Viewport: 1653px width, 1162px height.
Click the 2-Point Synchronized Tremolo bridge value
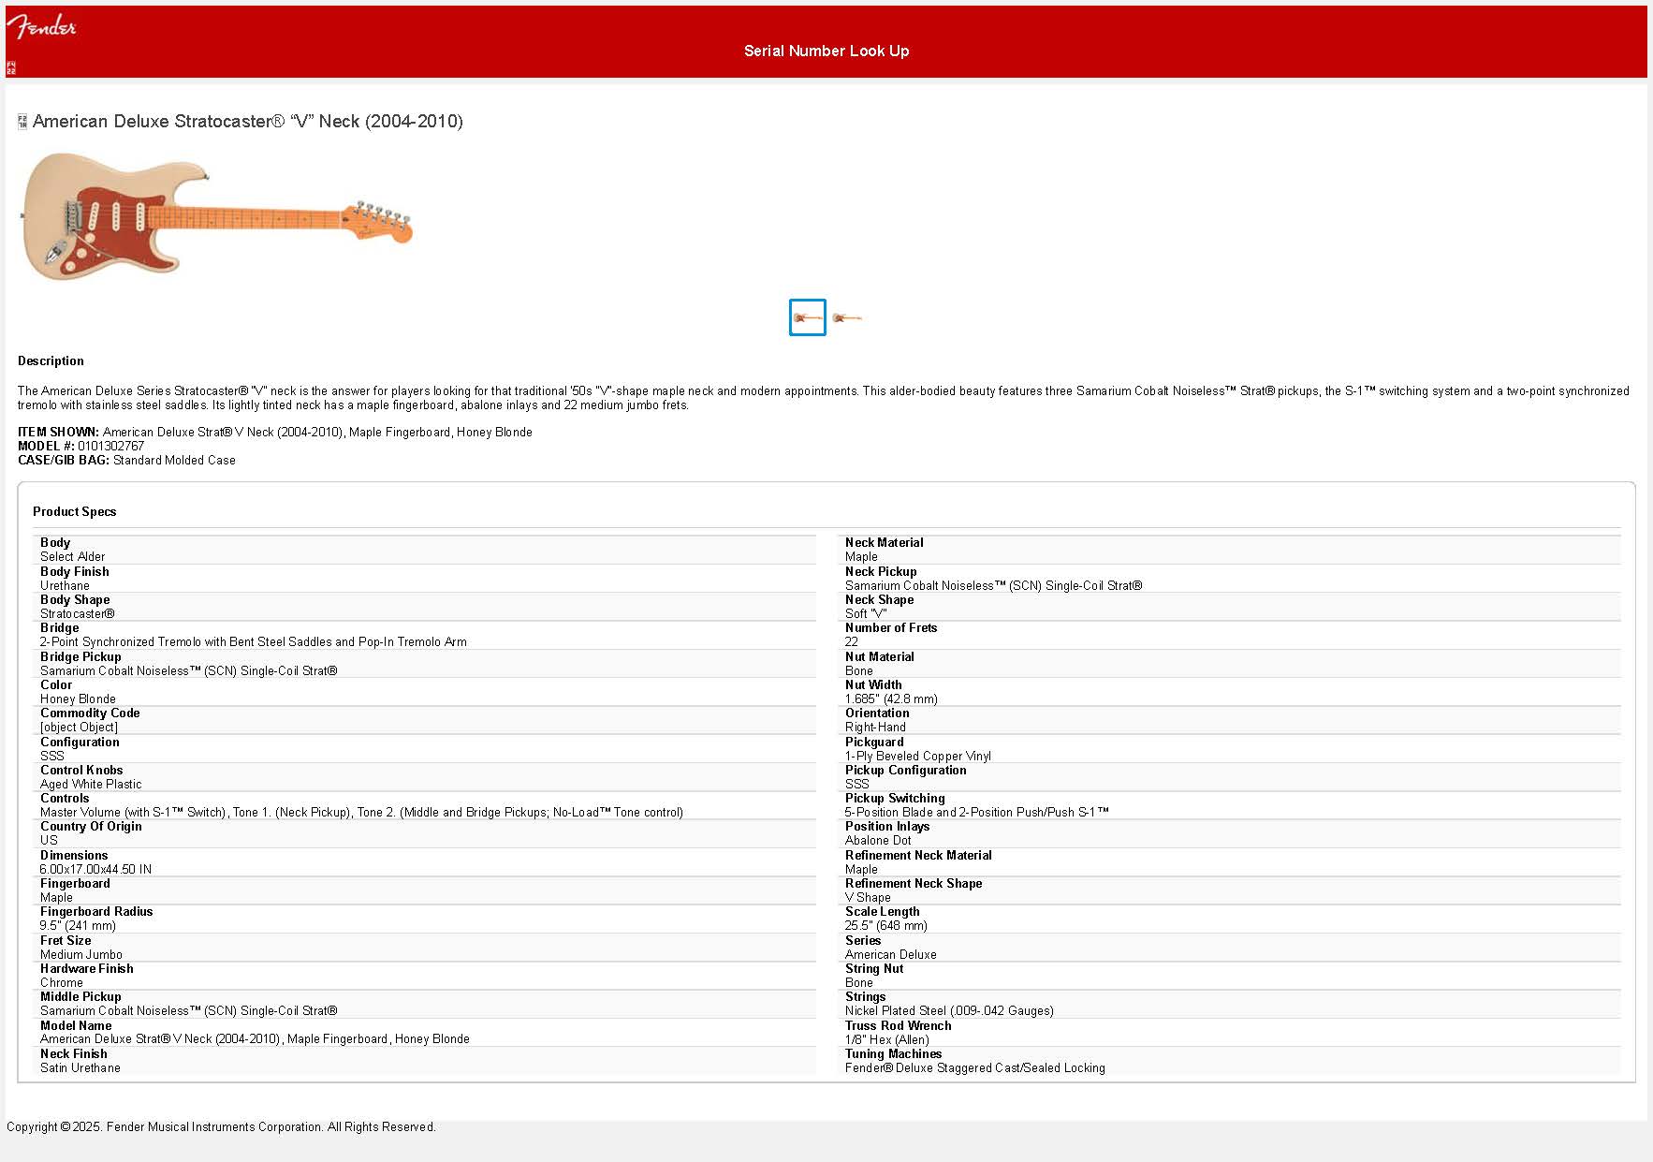click(254, 641)
